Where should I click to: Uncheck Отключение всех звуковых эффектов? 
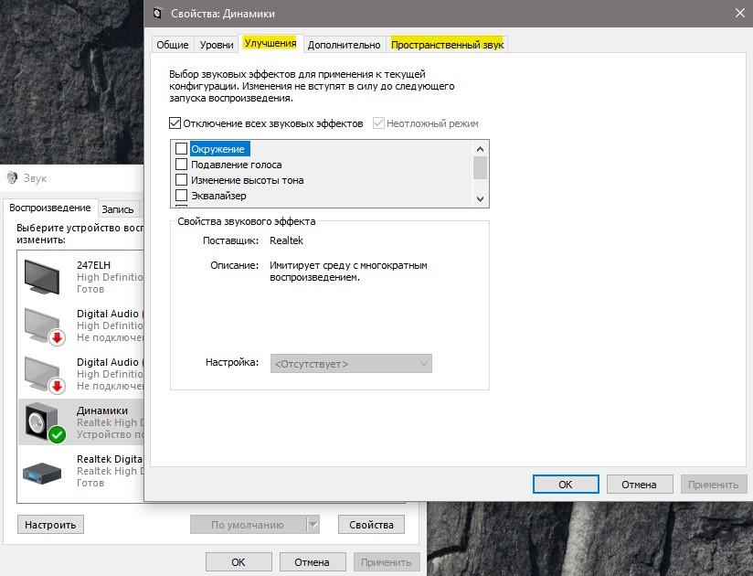point(175,123)
